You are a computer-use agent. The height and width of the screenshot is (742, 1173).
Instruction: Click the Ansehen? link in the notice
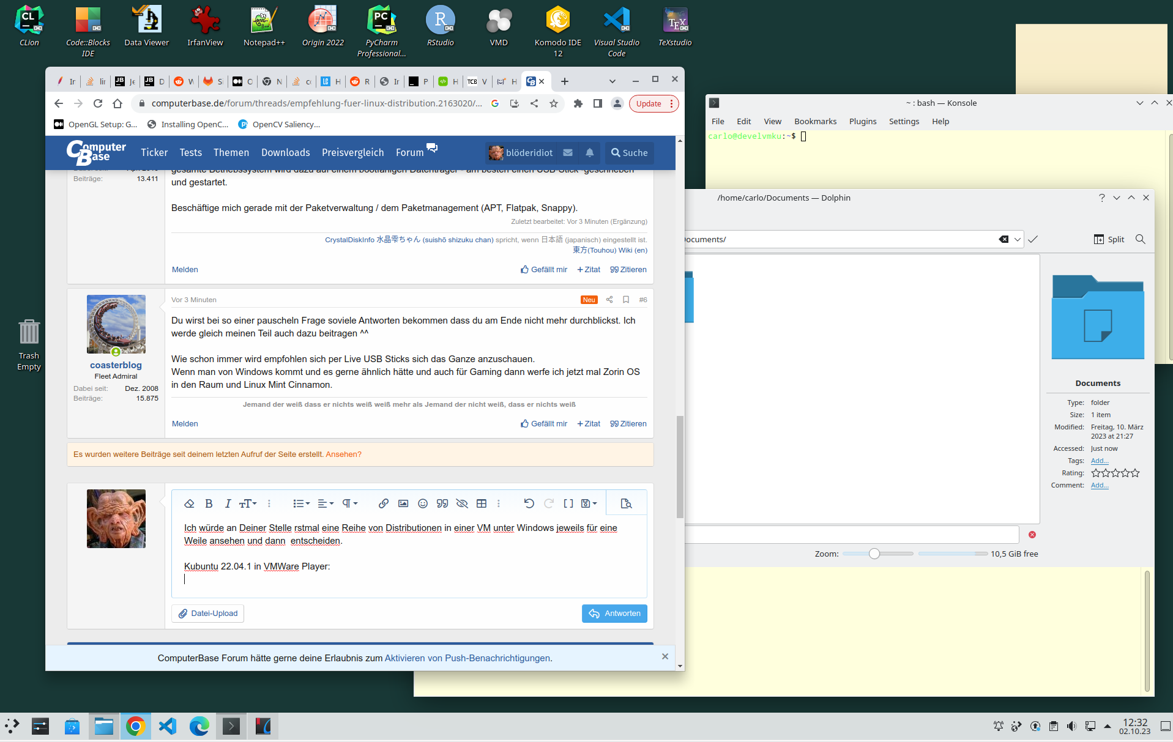(x=343, y=454)
